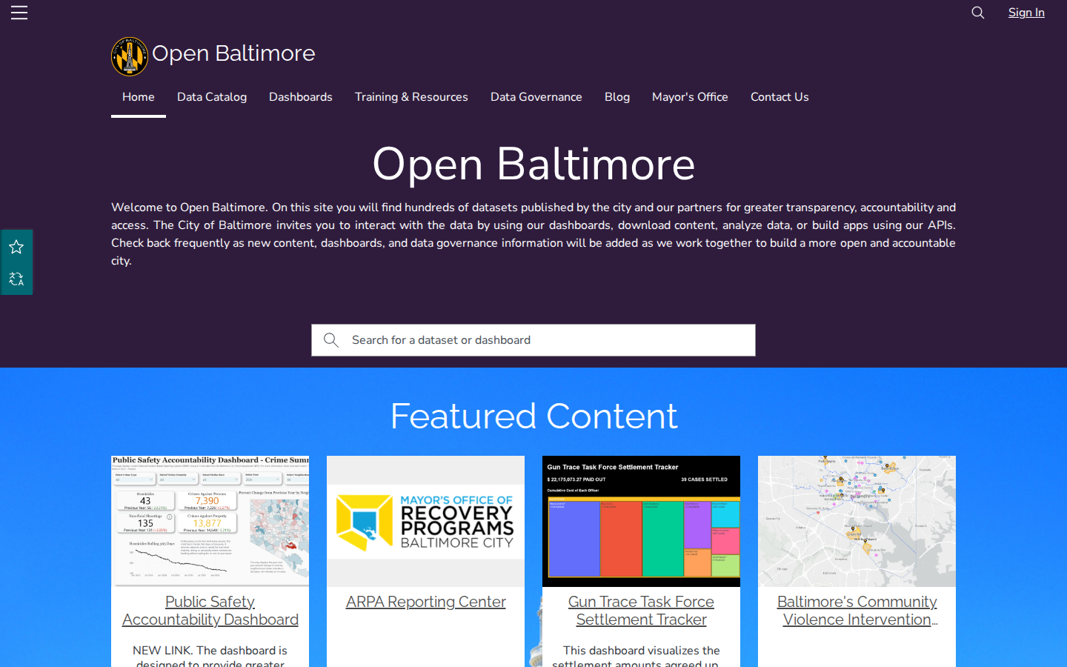Click the Sign In link
The width and height of the screenshot is (1067, 667).
(x=1026, y=13)
